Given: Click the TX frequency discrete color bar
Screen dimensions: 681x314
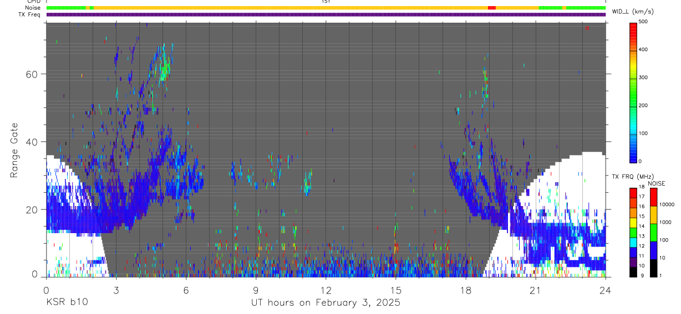Looking at the screenshot, I should click(x=633, y=232).
